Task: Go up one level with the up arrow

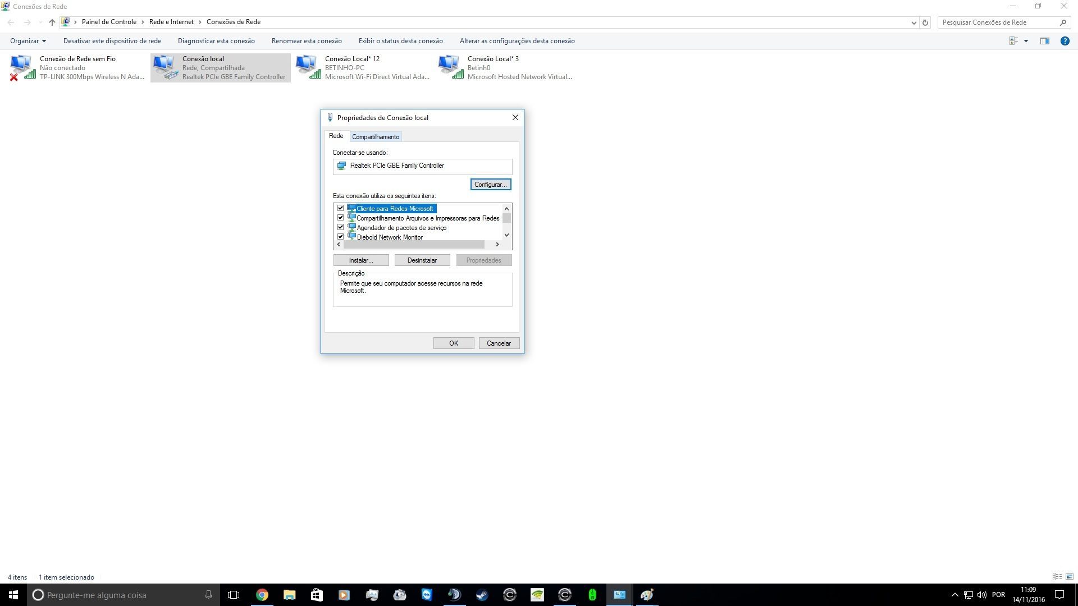Action: (x=52, y=22)
